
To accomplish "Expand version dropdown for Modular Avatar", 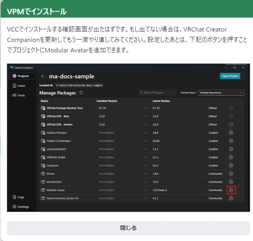I will pos(146,190).
